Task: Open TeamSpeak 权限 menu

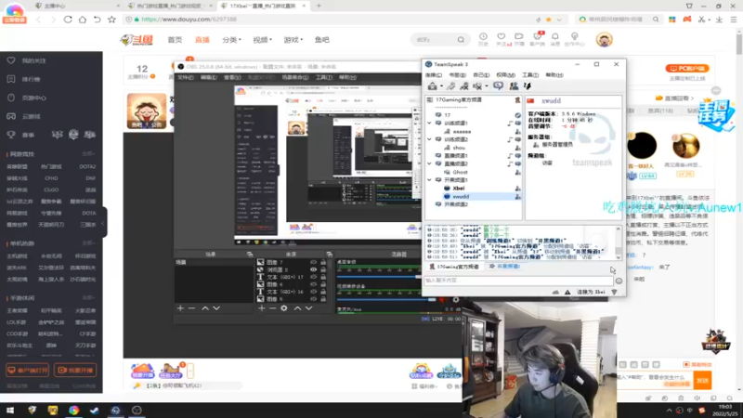Action: coord(505,75)
